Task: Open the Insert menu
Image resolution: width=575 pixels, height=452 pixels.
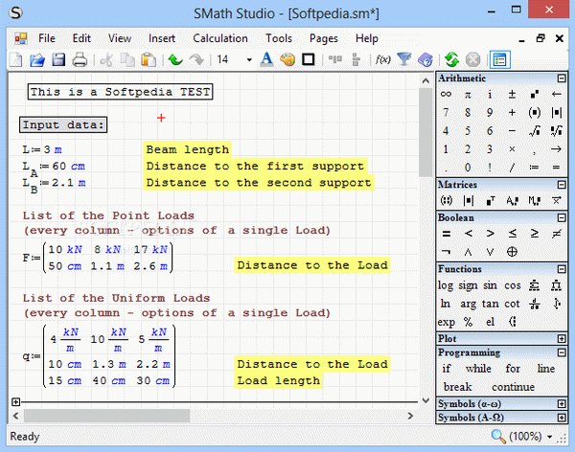Action: (162, 38)
